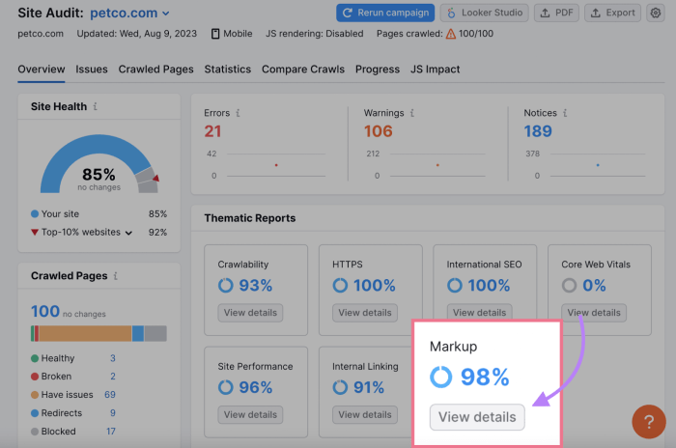This screenshot has height=448, width=676.
Task: View details for Internal Linking report
Action: point(365,414)
